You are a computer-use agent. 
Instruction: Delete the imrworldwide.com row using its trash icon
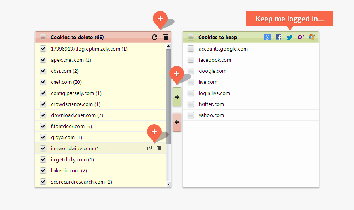(159, 148)
